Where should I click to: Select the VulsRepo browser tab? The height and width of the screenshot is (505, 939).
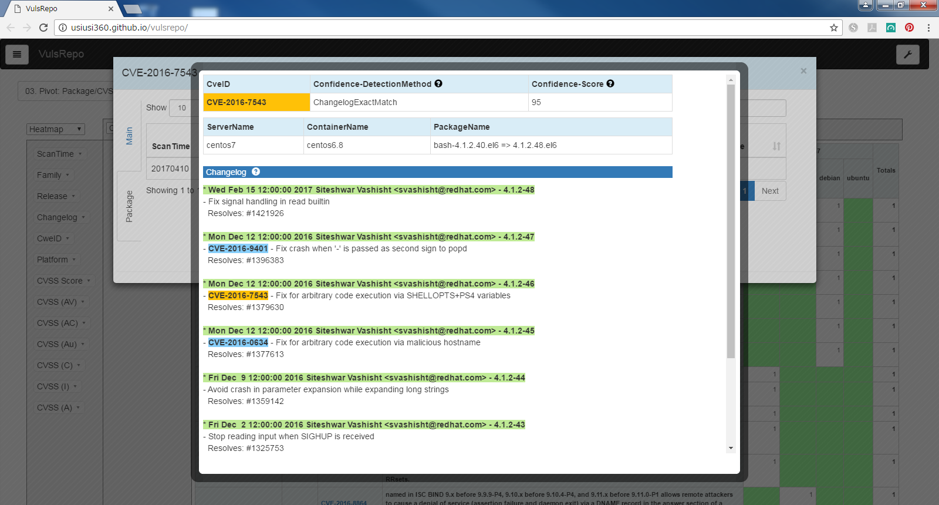click(62, 9)
